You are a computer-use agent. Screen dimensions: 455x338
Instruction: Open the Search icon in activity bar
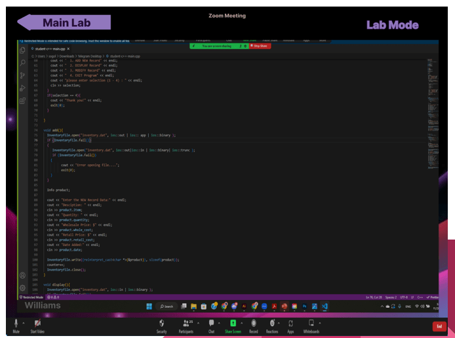click(x=23, y=63)
